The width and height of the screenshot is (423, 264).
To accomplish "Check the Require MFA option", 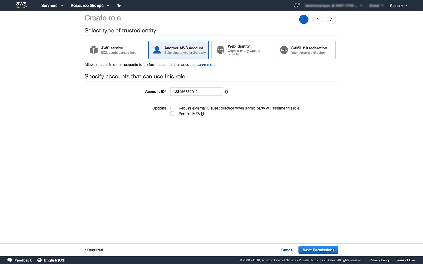I will coord(172,113).
